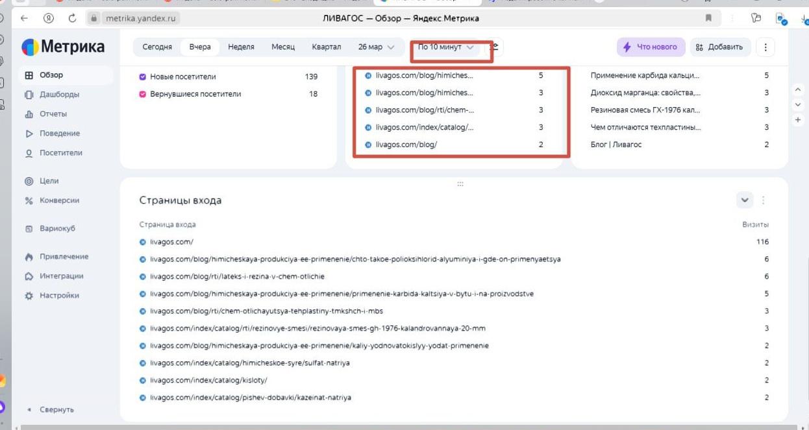Go to Конверсии in the sidebar

pos(59,200)
